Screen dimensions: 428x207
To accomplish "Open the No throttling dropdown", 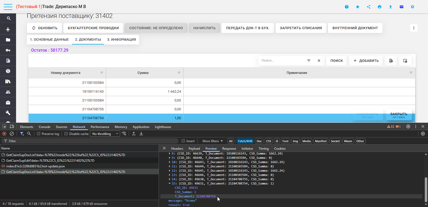I will coord(105,134).
